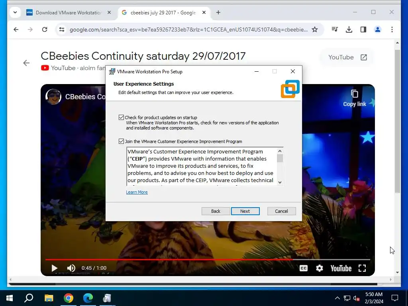Screen dimensions: 408x306
Task: Open video settings gear
Action: [x=319, y=268]
